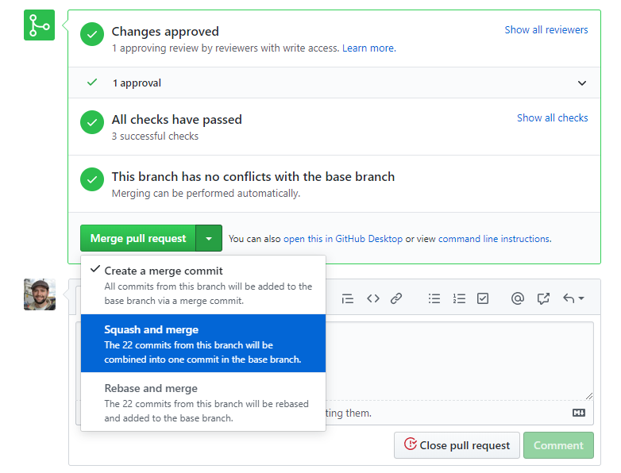
Task: Select Squash and merge option
Action: coord(203,344)
